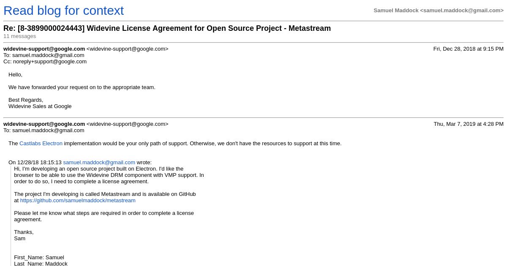Click the date 'Fri, Dec 28, 2018 at 9:15 PM'

click(468, 49)
